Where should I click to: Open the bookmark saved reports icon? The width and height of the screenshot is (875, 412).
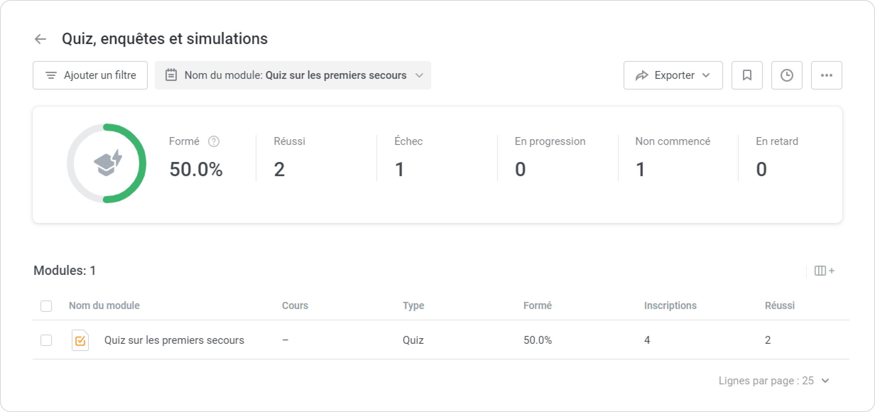747,75
